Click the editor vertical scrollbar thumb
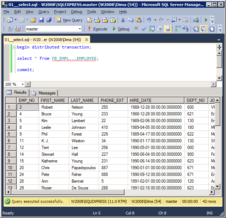The height and width of the screenshot is (218, 226). tap(219, 62)
